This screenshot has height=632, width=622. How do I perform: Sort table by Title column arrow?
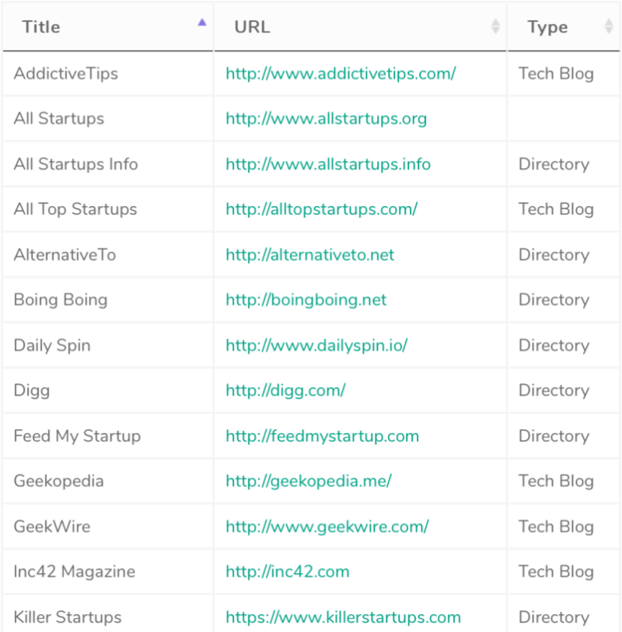click(202, 23)
